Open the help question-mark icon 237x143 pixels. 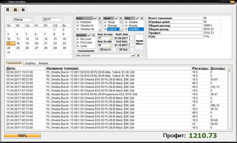[23, 10]
